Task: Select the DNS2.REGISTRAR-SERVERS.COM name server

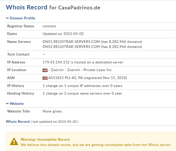Action: click(71, 47)
